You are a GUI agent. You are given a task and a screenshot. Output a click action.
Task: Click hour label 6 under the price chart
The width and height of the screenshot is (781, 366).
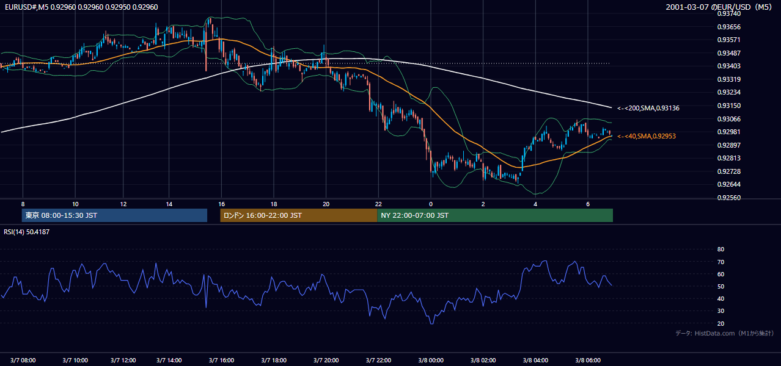588,204
